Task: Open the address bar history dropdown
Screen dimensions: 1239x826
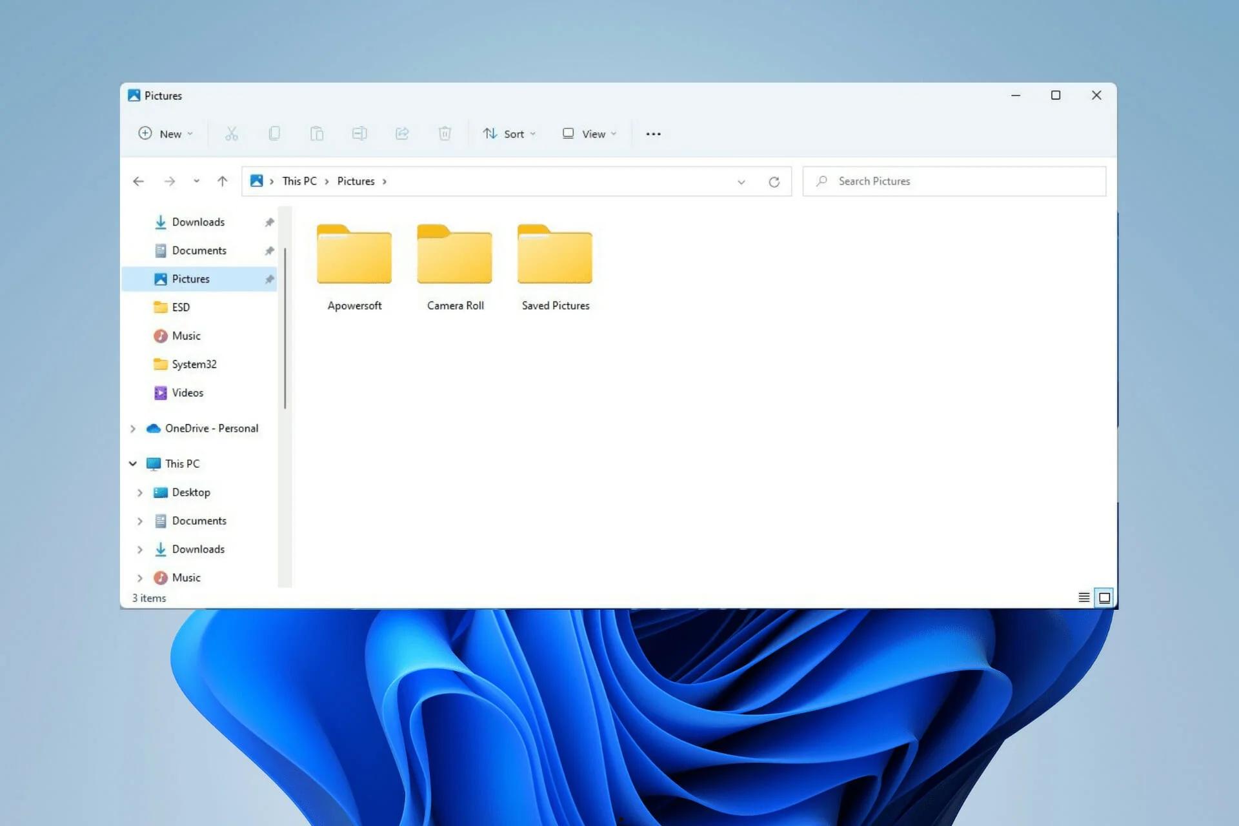Action: (x=741, y=181)
